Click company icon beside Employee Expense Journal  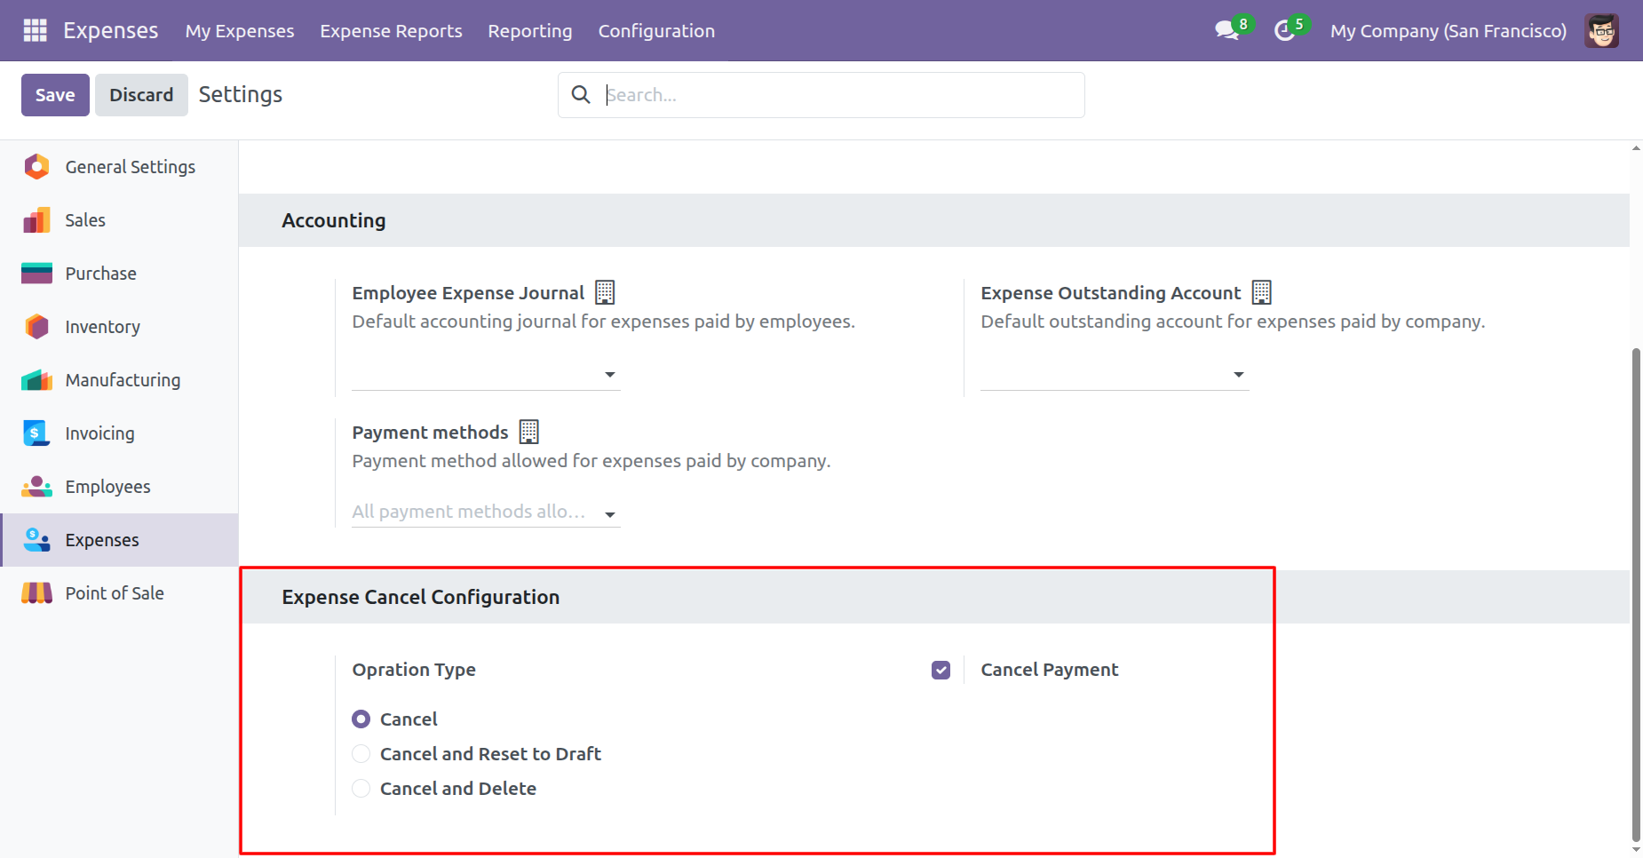click(605, 292)
